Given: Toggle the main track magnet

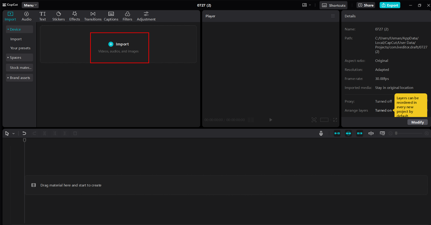Looking at the screenshot, I should tap(337, 133).
